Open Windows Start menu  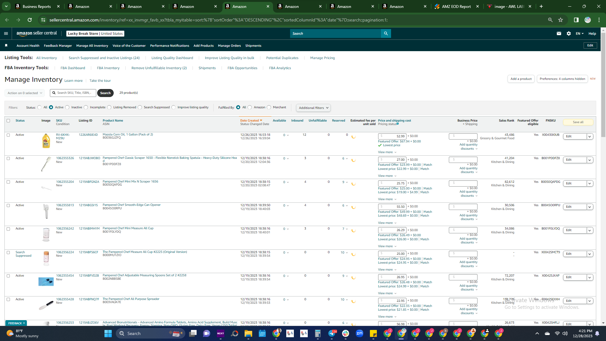(108, 333)
